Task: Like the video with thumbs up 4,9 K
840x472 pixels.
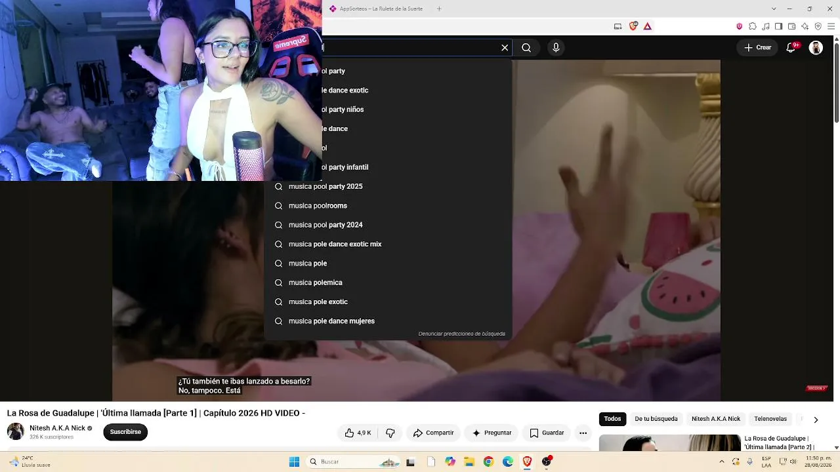Action: pyautogui.click(x=358, y=433)
